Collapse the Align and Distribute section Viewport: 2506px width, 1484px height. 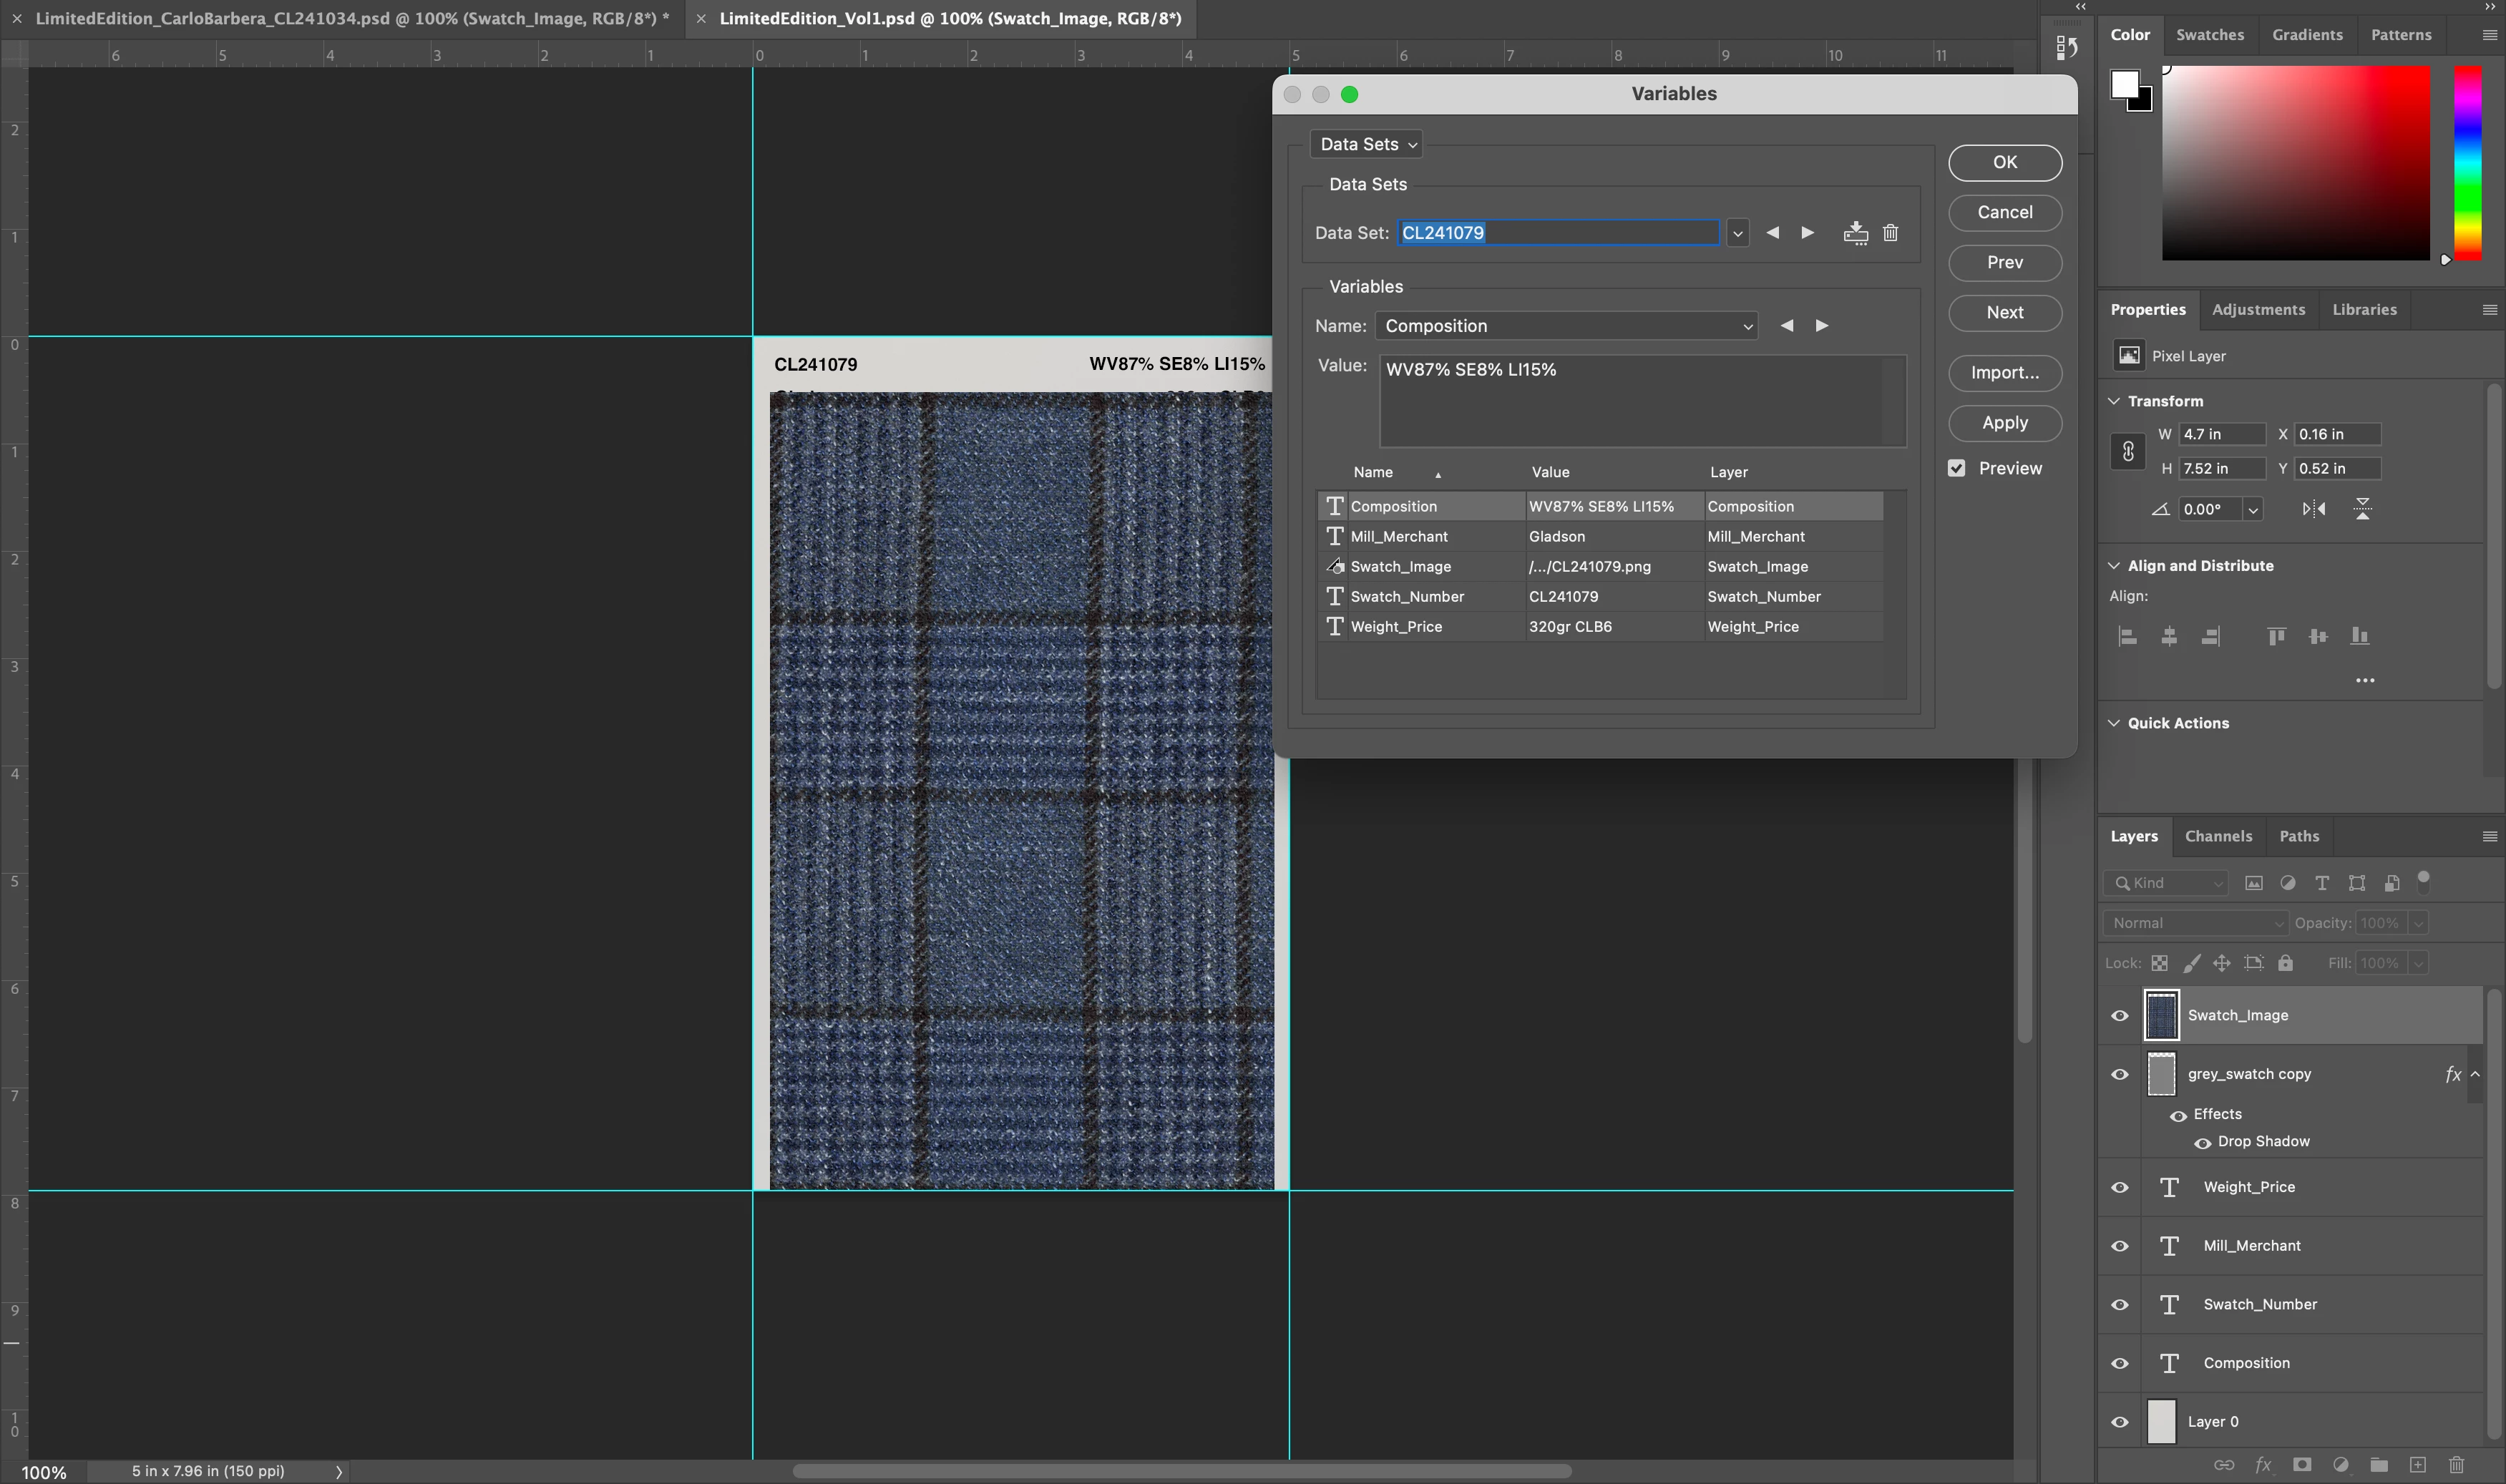[2114, 566]
